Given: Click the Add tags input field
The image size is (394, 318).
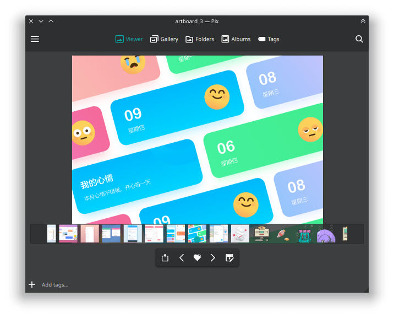Looking at the screenshot, I should (55, 285).
